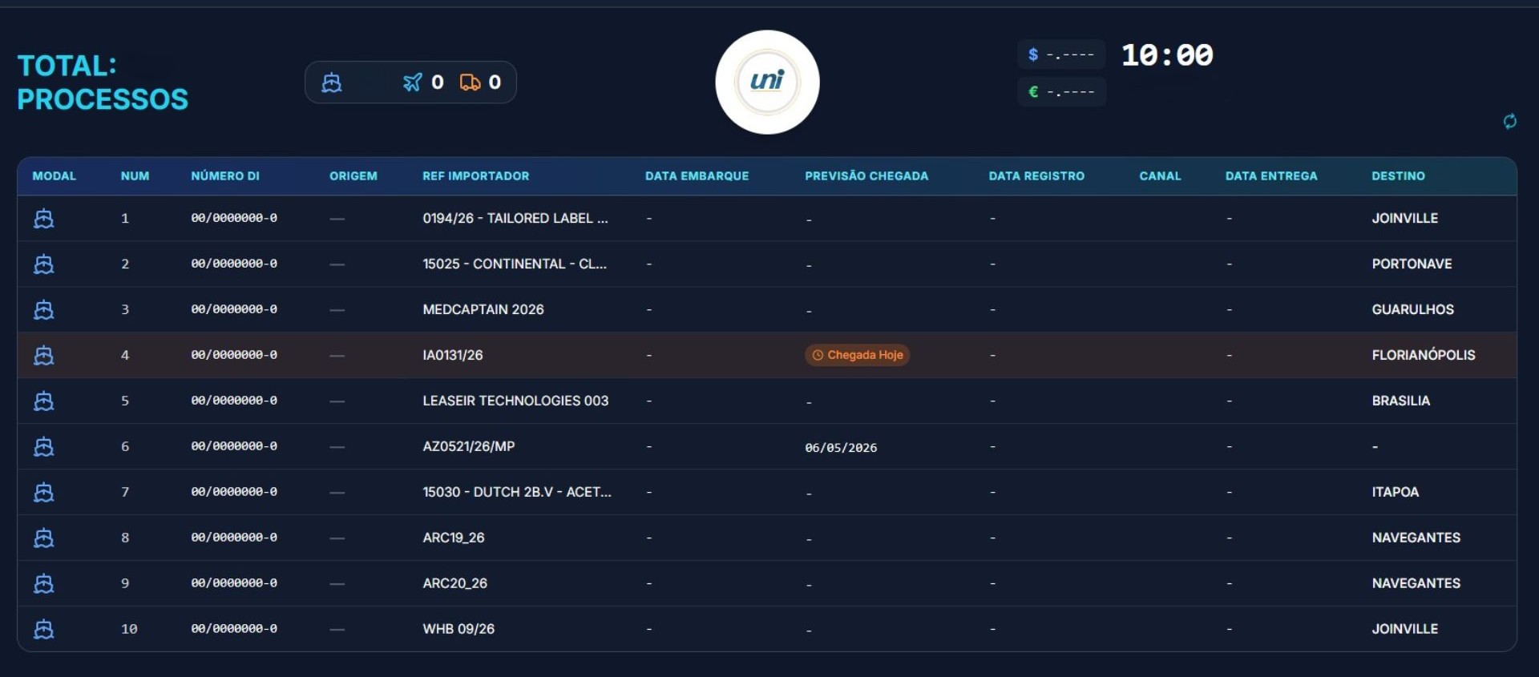Click the ship icon in row 1
Viewport: 1539px width, 677px height.
(x=44, y=218)
